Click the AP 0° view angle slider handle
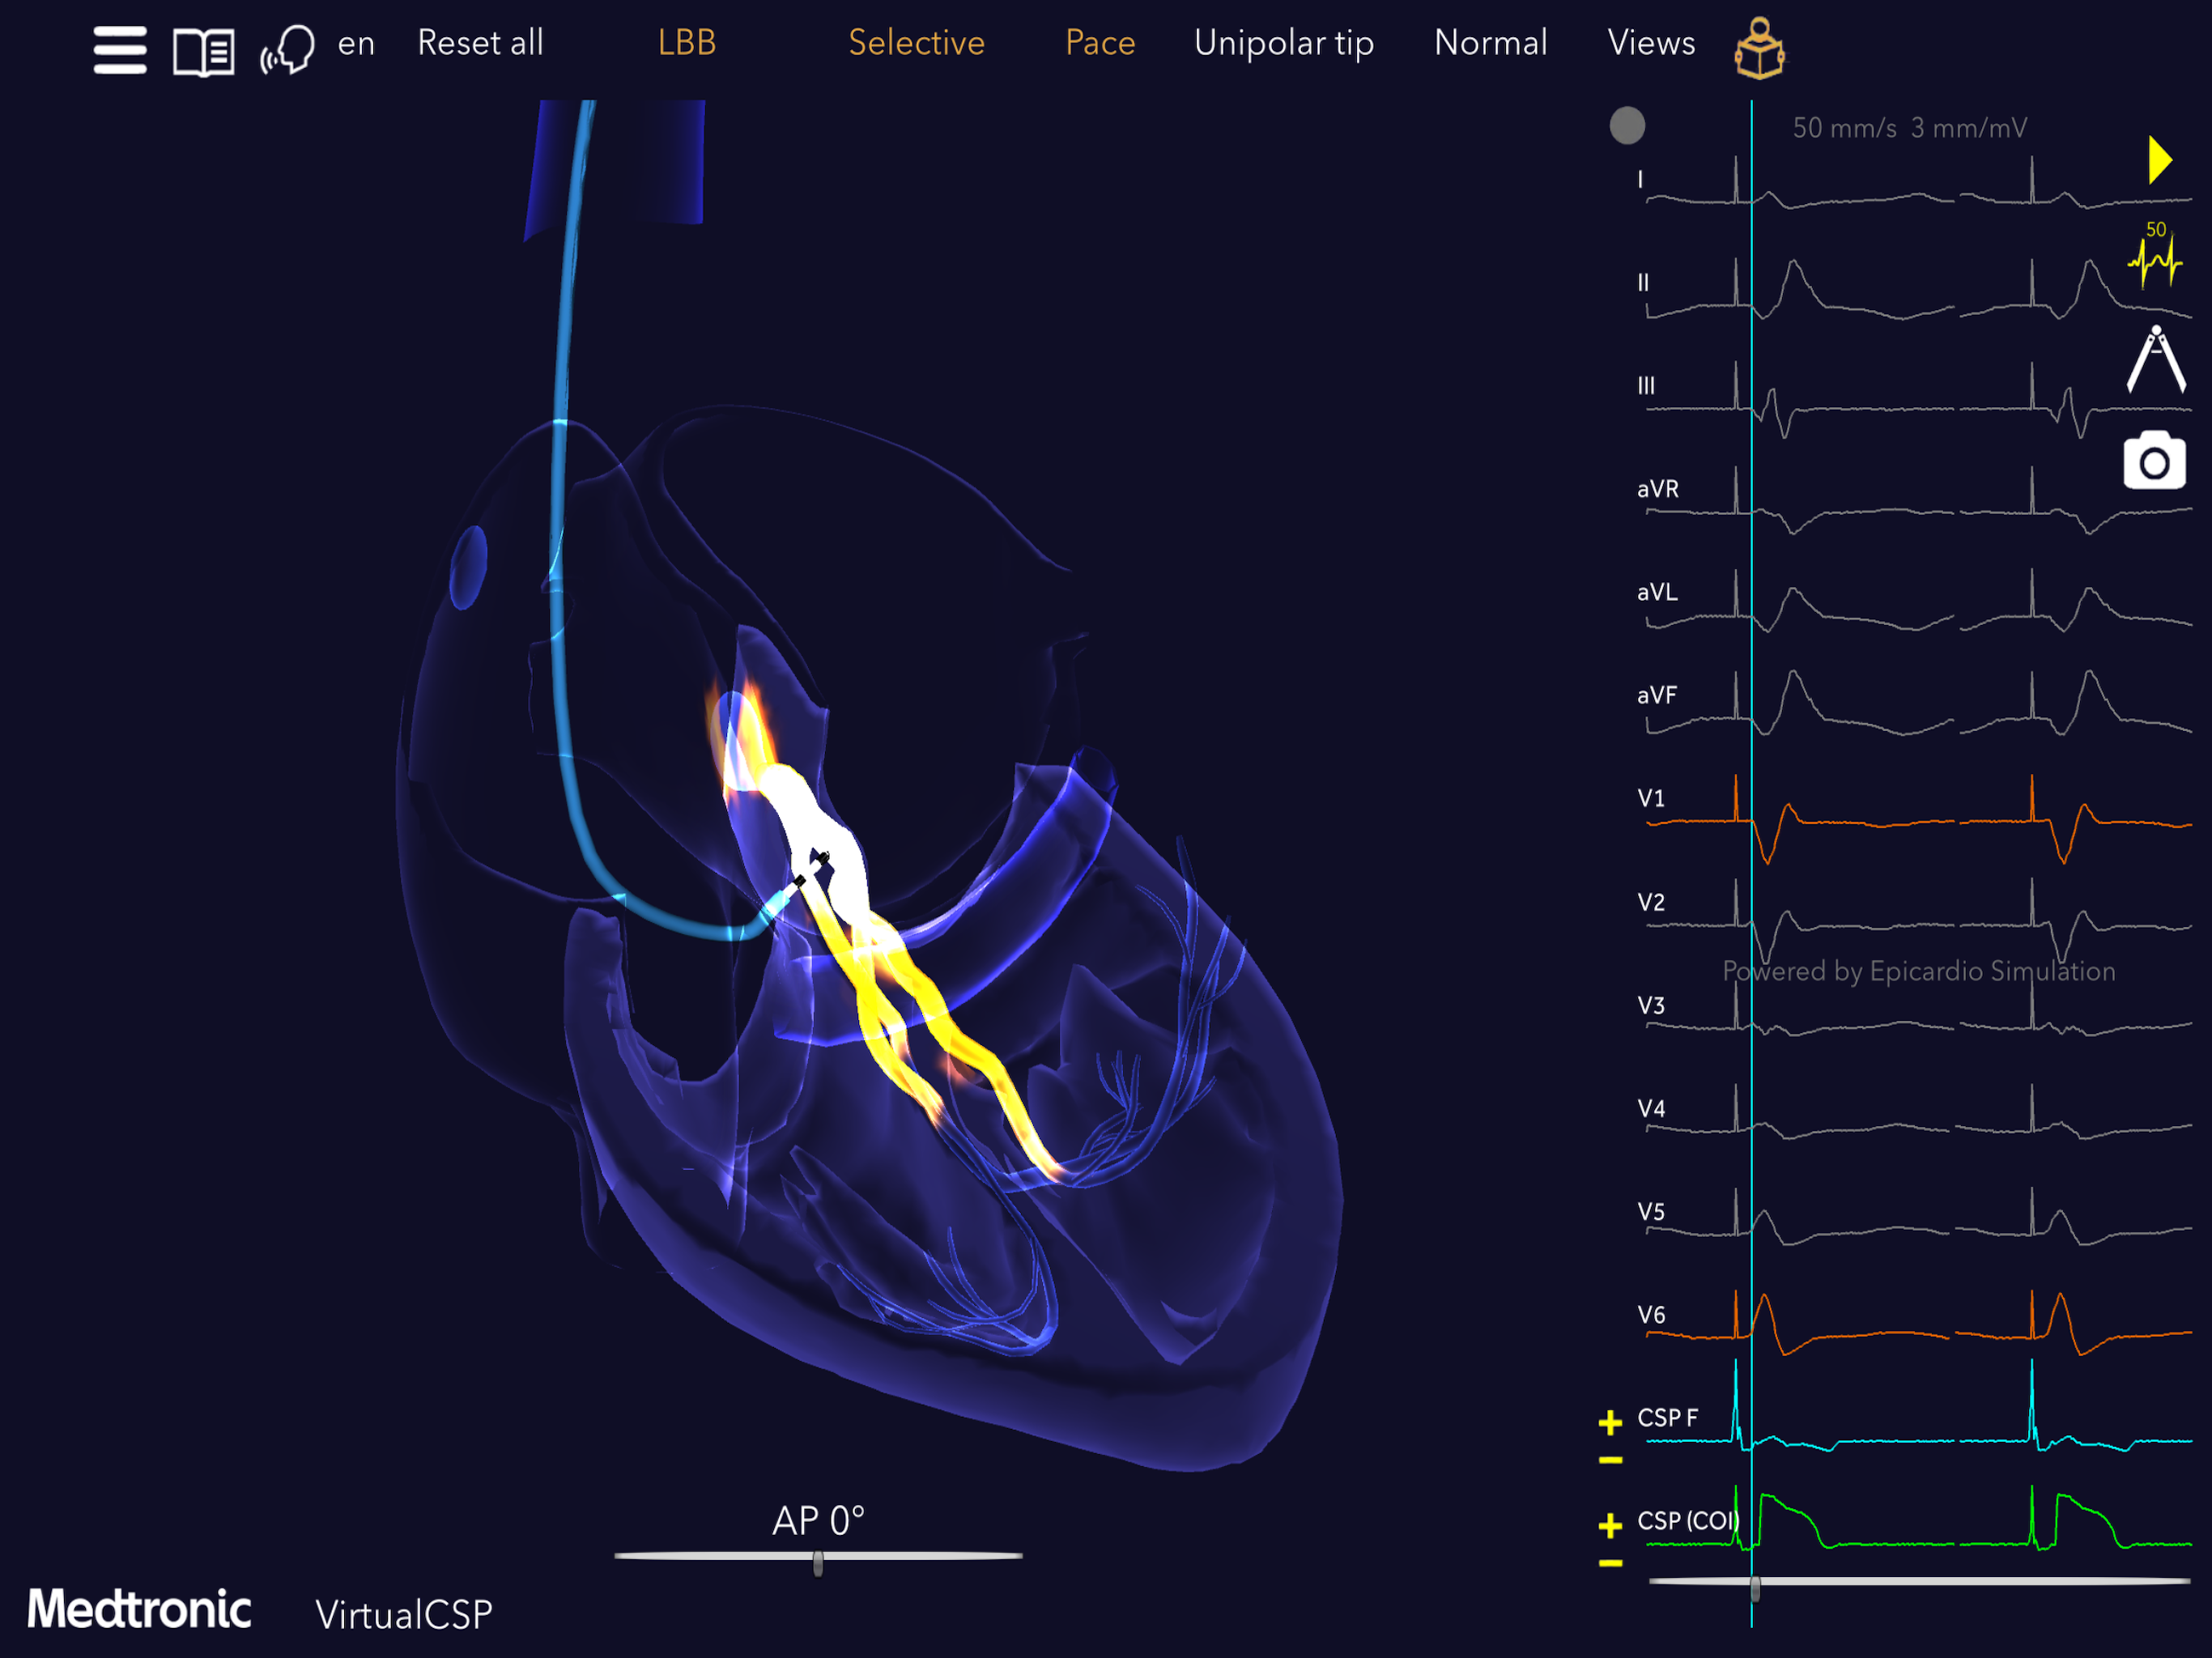The width and height of the screenshot is (2212, 1658). point(818,1563)
